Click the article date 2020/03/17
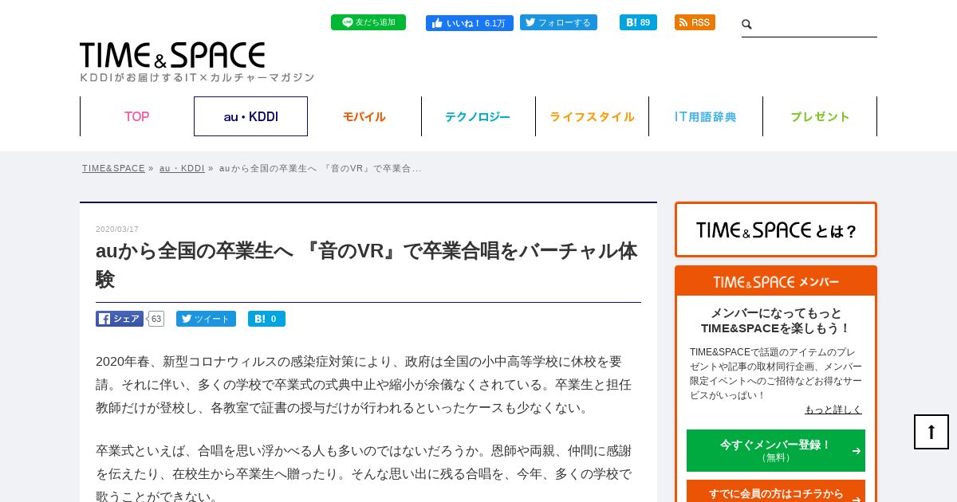Image resolution: width=957 pixels, height=502 pixels. point(117,229)
